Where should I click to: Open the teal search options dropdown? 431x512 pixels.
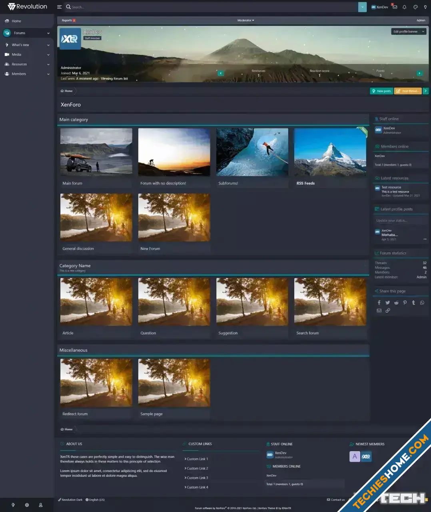tap(362, 7)
